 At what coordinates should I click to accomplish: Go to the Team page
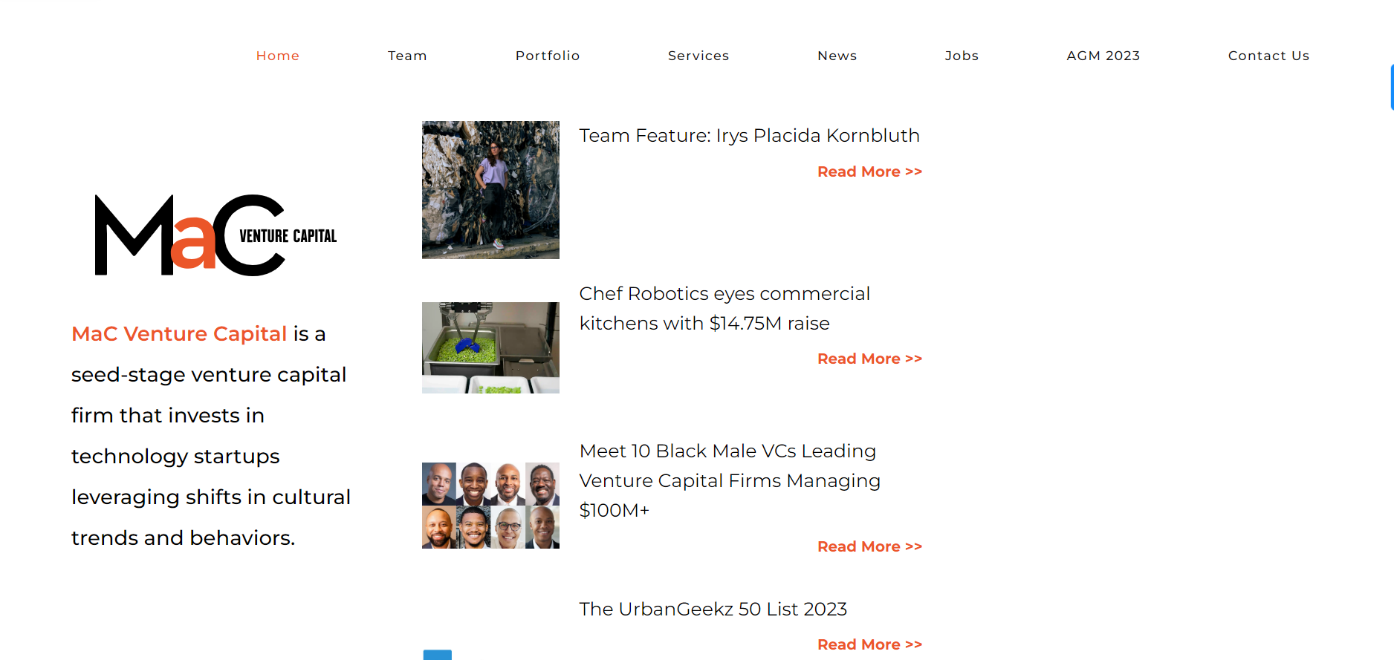(407, 56)
